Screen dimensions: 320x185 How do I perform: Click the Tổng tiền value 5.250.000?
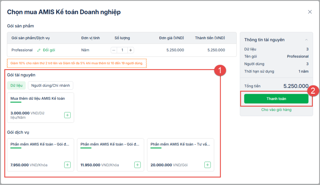[x=296, y=86]
